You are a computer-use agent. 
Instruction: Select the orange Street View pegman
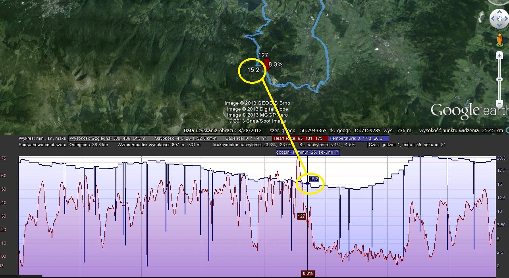500,40
